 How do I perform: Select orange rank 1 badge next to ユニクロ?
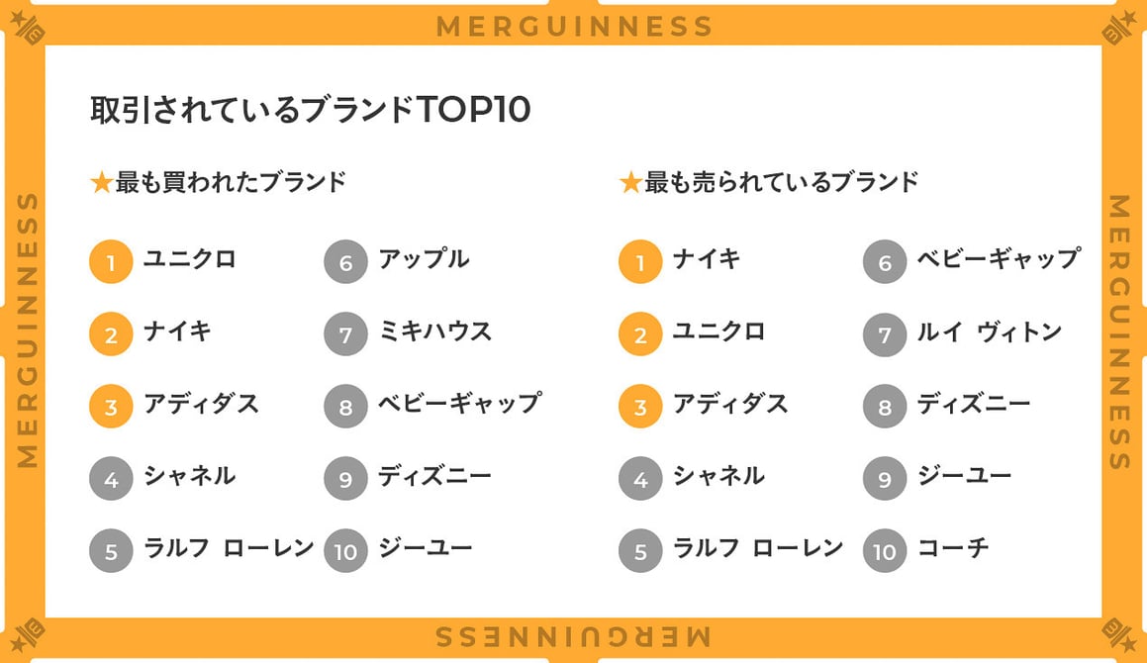pos(111,261)
